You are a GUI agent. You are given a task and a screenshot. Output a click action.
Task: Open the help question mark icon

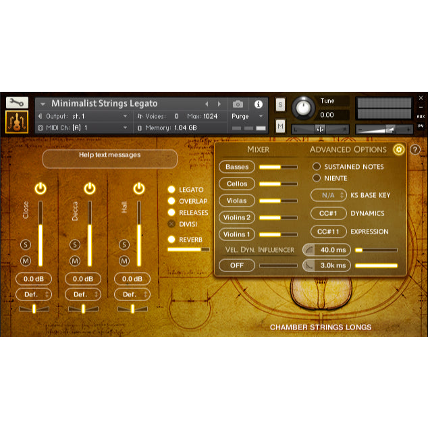415,150
